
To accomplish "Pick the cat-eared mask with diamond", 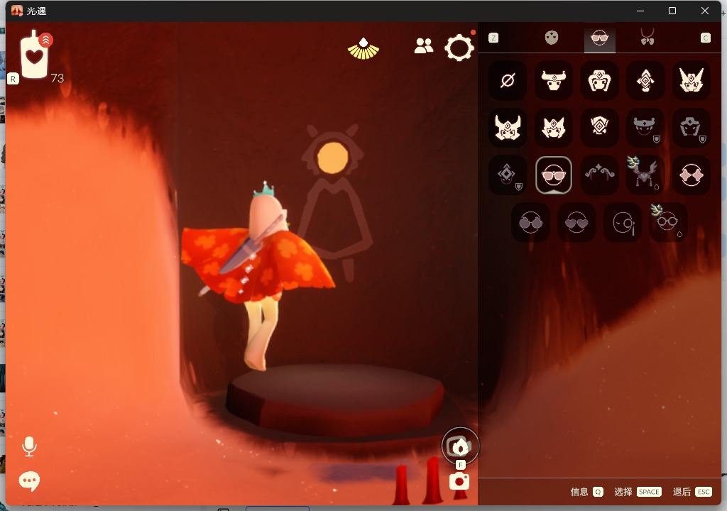I will click(553, 128).
